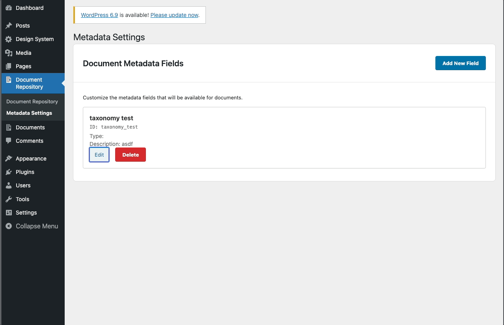504x325 pixels.
Task: Open Tools via the wrench icon
Action: (9, 199)
